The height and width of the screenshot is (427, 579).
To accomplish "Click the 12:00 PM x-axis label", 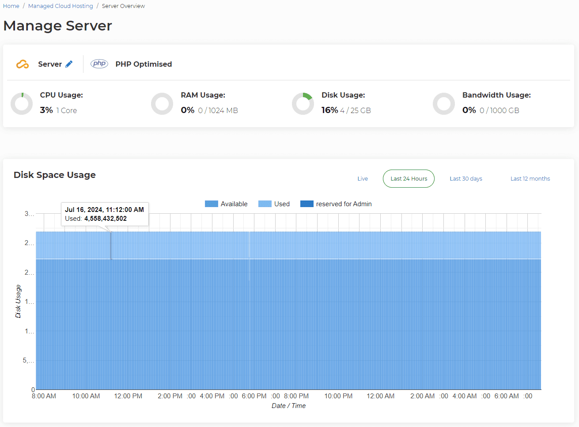I will [x=128, y=396].
